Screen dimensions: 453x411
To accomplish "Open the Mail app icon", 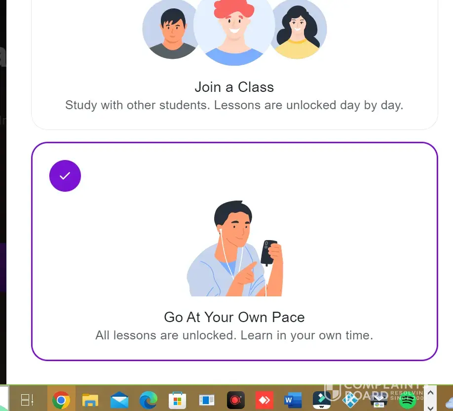I will (119, 400).
